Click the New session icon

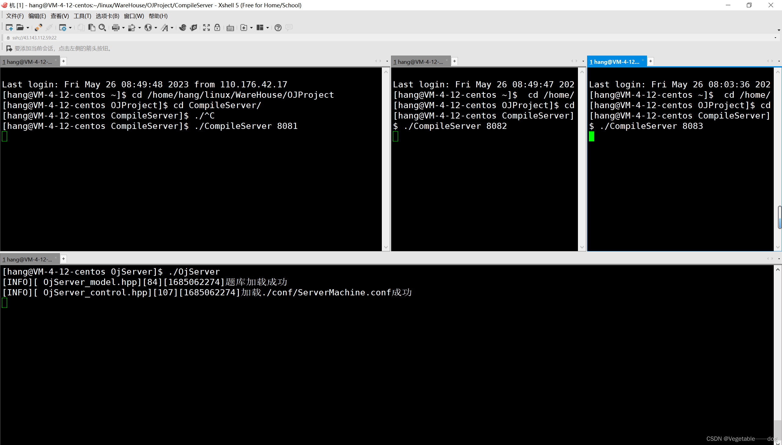tap(9, 27)
